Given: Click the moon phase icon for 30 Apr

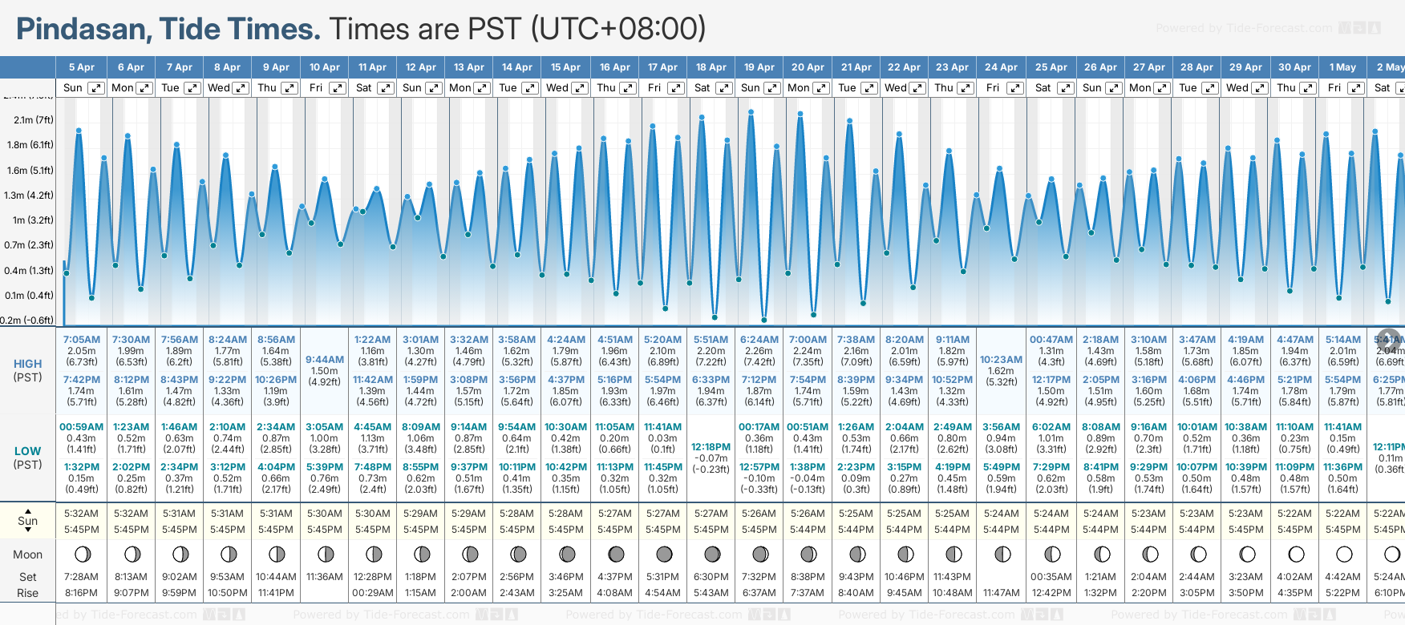Looking at the screenshot, I should pyautogui.click(x=1295, y=554).
